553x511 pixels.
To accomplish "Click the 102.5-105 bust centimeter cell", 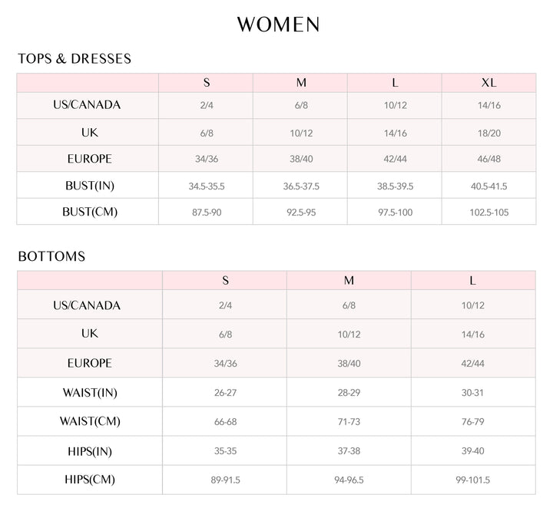I will (x=488, y=213).
